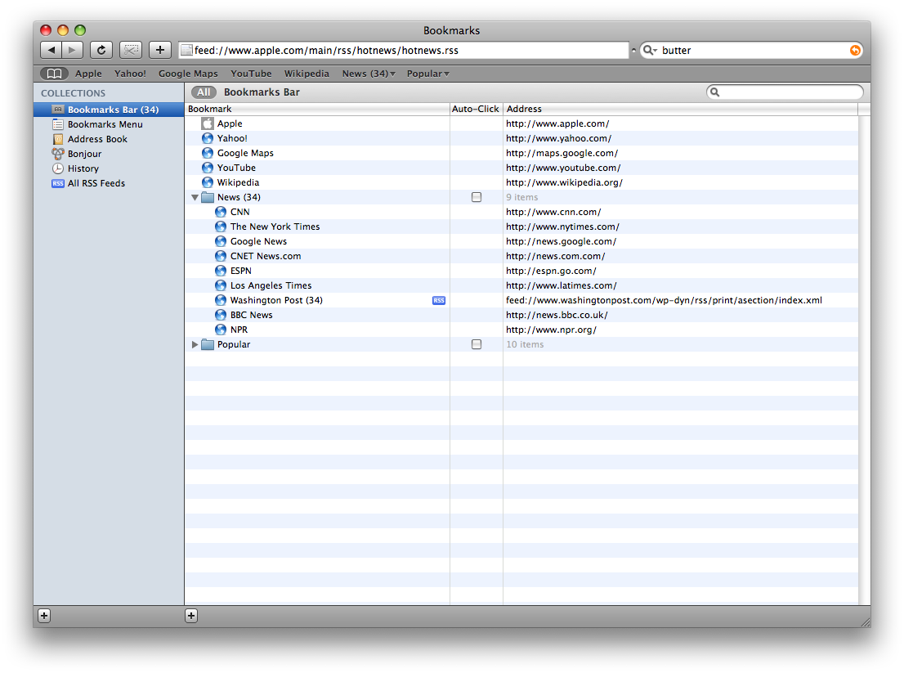Click the globe icon beside Wikipedia

point(208,182)
